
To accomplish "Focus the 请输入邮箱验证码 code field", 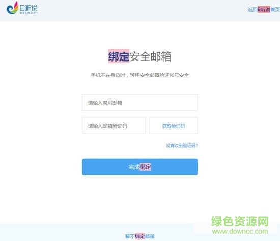I will click(114, 126).
